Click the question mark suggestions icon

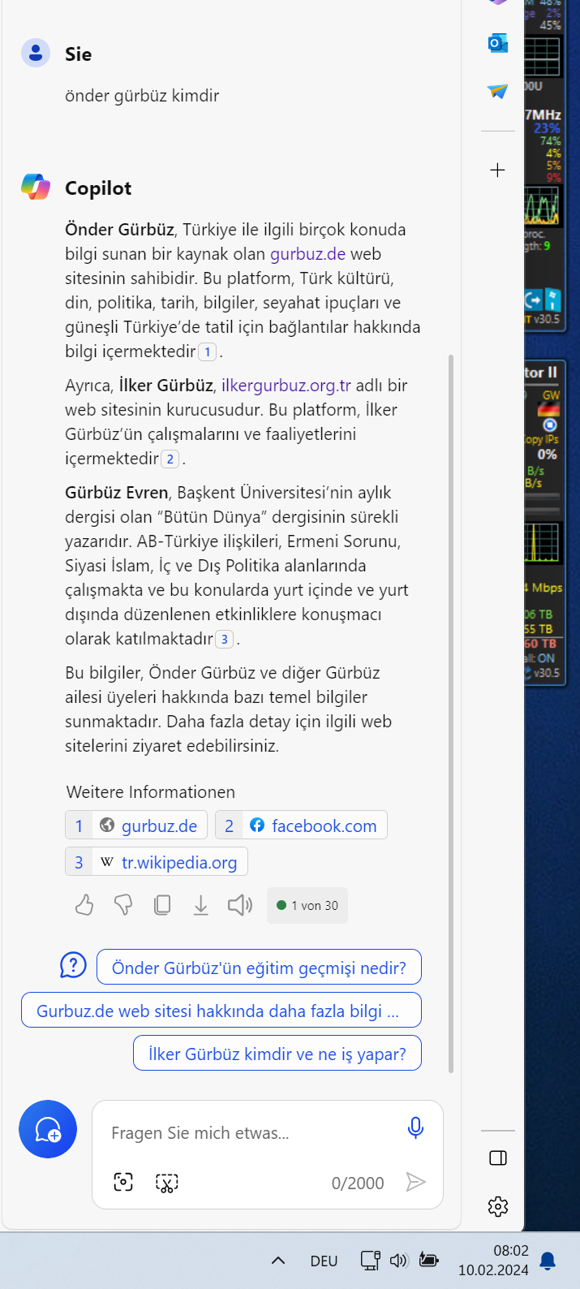coord(73,965)
